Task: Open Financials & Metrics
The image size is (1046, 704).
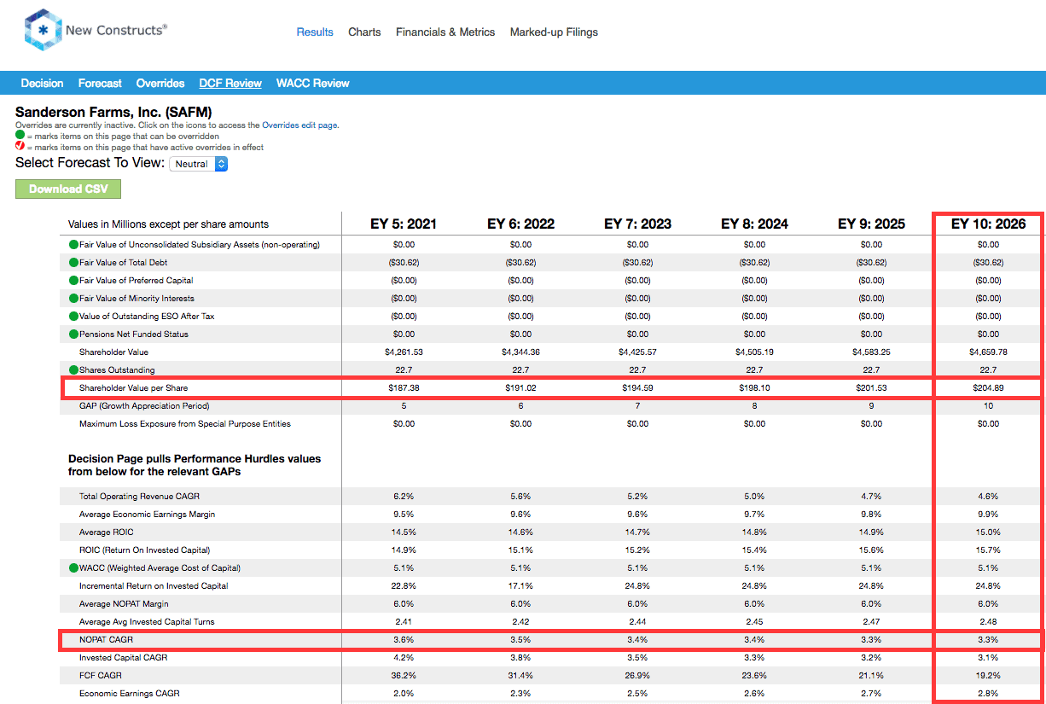Action: point(445,32)
